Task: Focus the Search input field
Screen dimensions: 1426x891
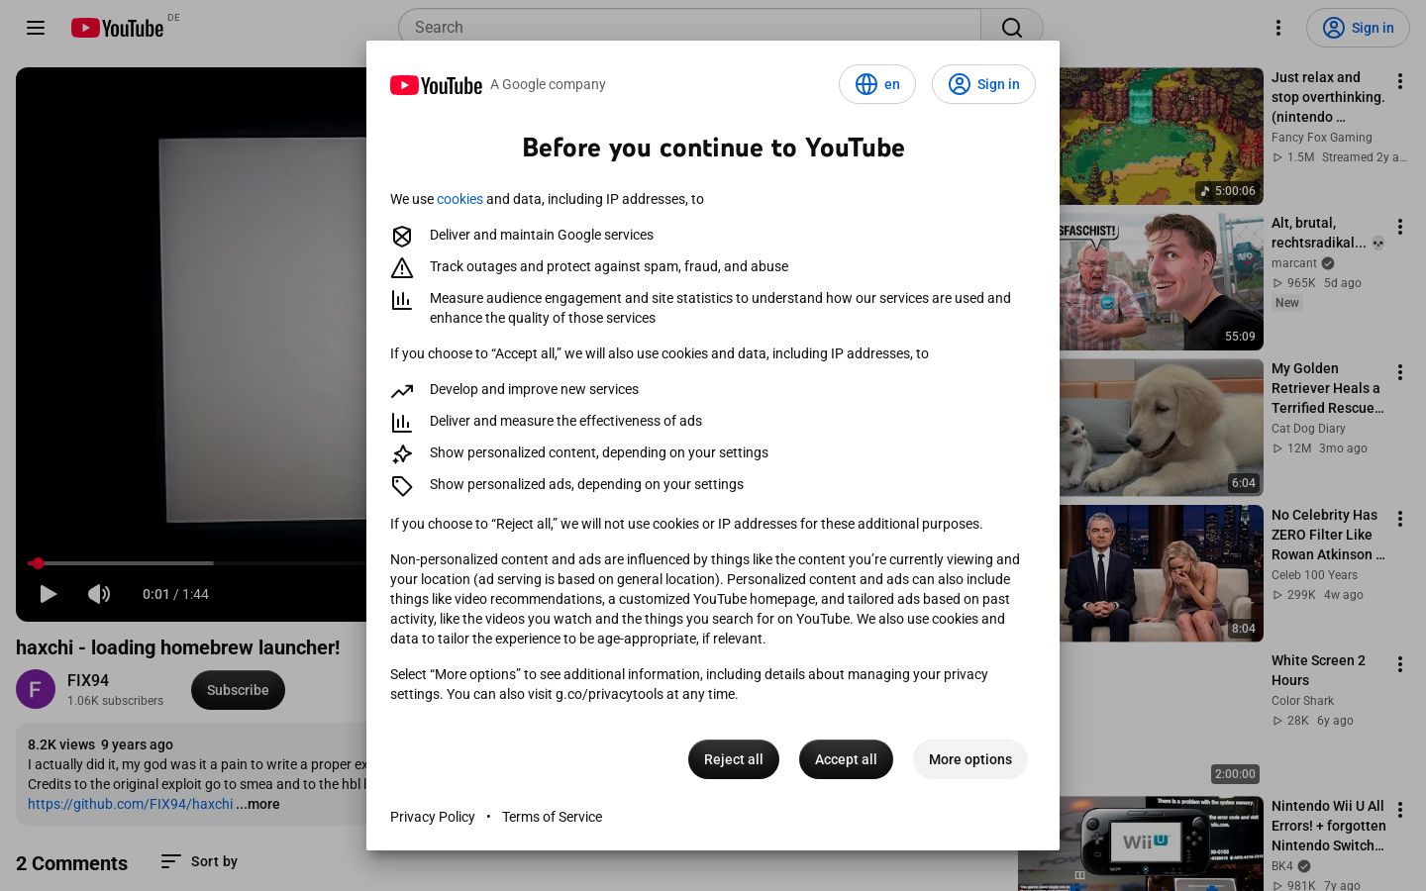Action: click(689, 28)
